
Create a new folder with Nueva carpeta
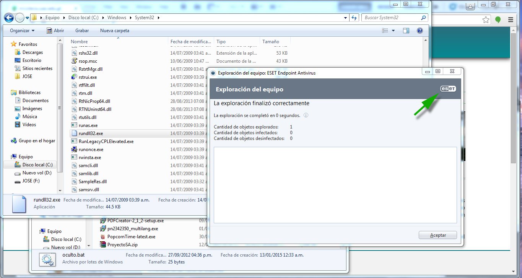coord(115,31)
